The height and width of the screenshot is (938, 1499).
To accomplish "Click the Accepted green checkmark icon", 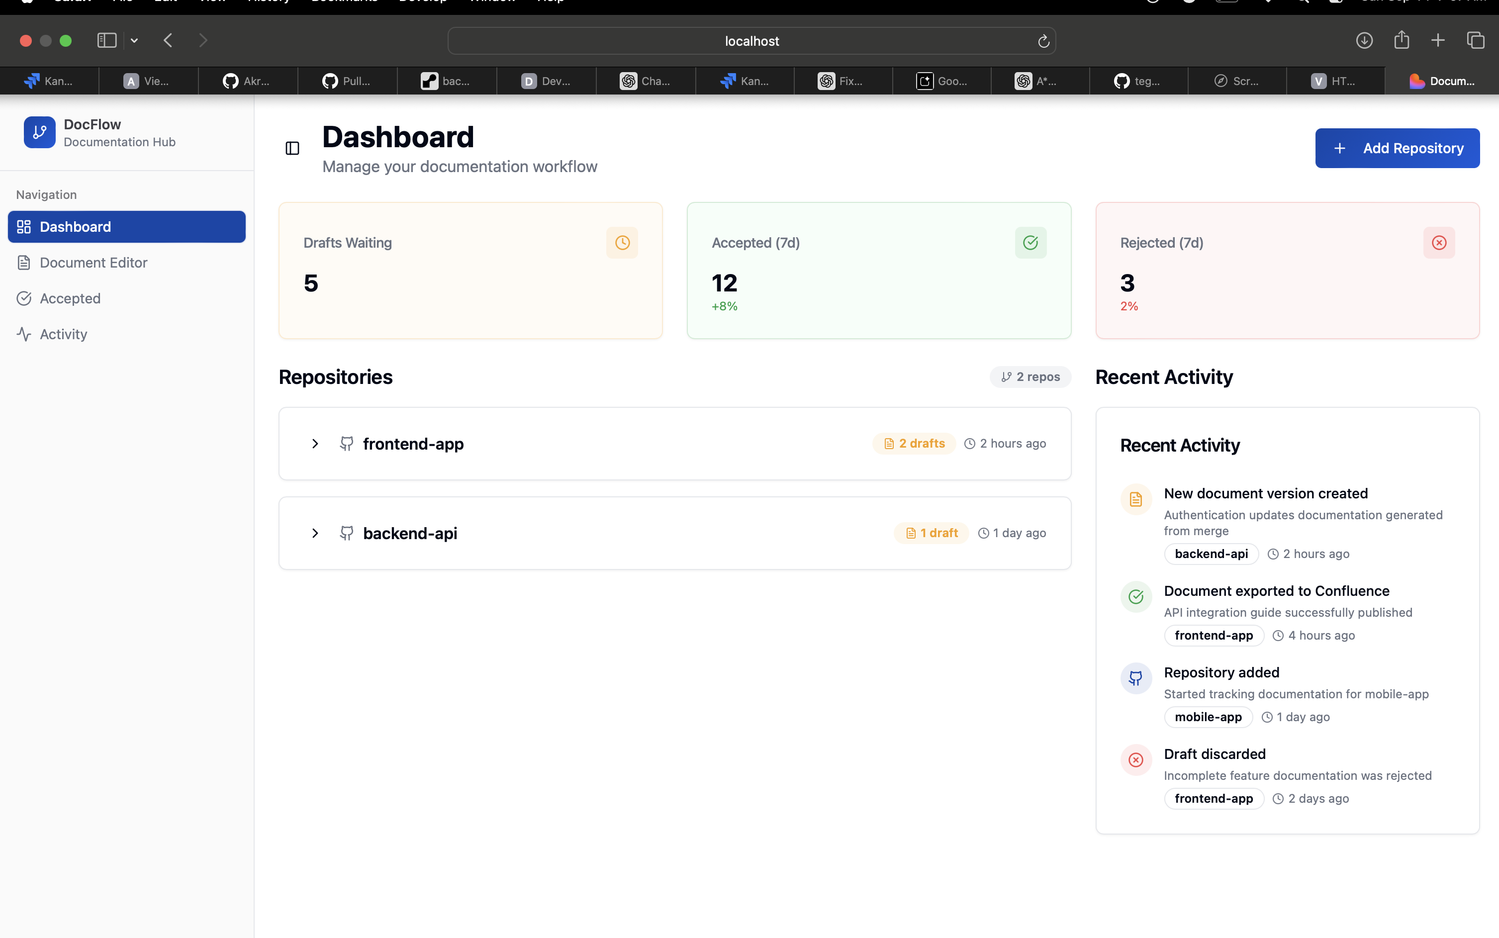I will [1030, 243].
